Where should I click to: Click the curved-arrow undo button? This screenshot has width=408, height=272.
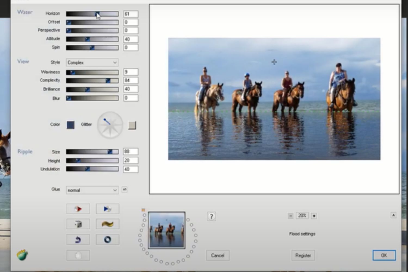coord(78,240)
